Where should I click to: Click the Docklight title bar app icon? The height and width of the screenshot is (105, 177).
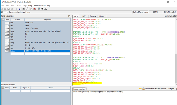tap(2, 2)
